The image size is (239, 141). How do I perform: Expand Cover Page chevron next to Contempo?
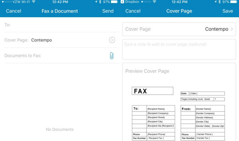[x=232, y=29]
